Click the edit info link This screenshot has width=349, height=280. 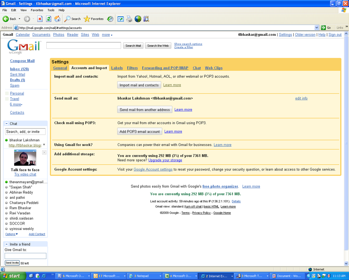pos(301,98)
